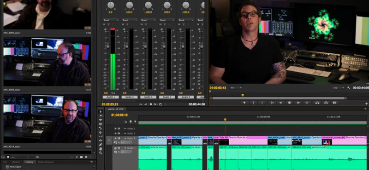Click the New Item icon in project panel

click(85, 157)
